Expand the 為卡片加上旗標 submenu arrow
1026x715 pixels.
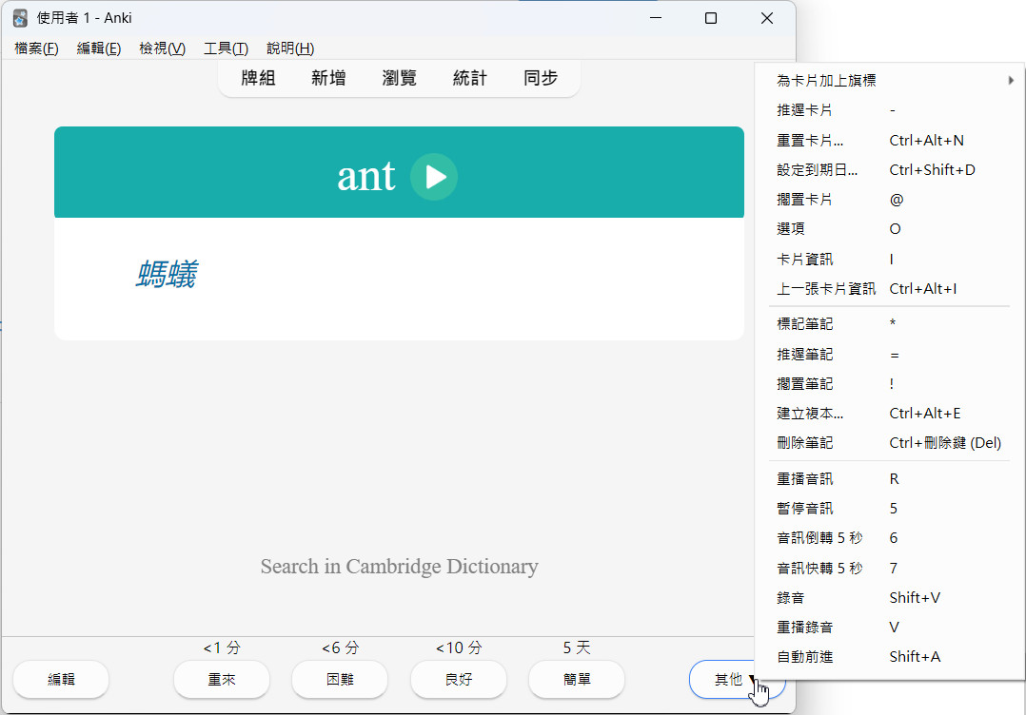1010,81
